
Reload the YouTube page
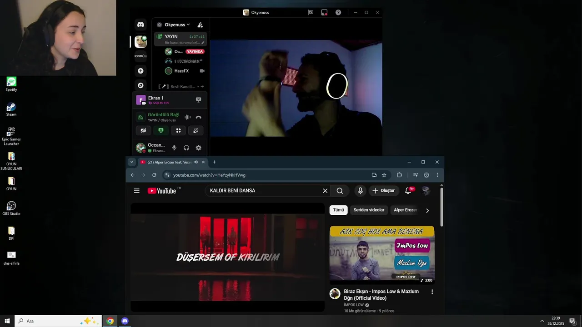tap(154, 175)
